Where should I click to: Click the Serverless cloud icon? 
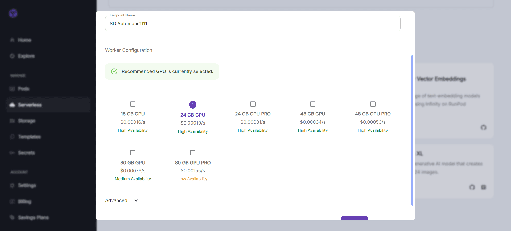(12, 105)
